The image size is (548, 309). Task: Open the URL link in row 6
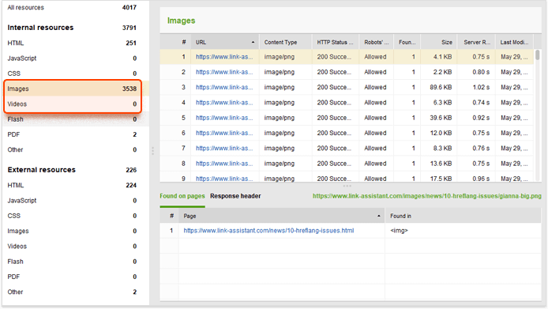224,133
